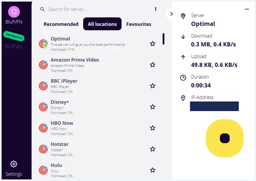Image resolution: width=256 pixels, height=181 pixels.
Task: Add Disney+ to favourites via star
Action: click(153, 107)
